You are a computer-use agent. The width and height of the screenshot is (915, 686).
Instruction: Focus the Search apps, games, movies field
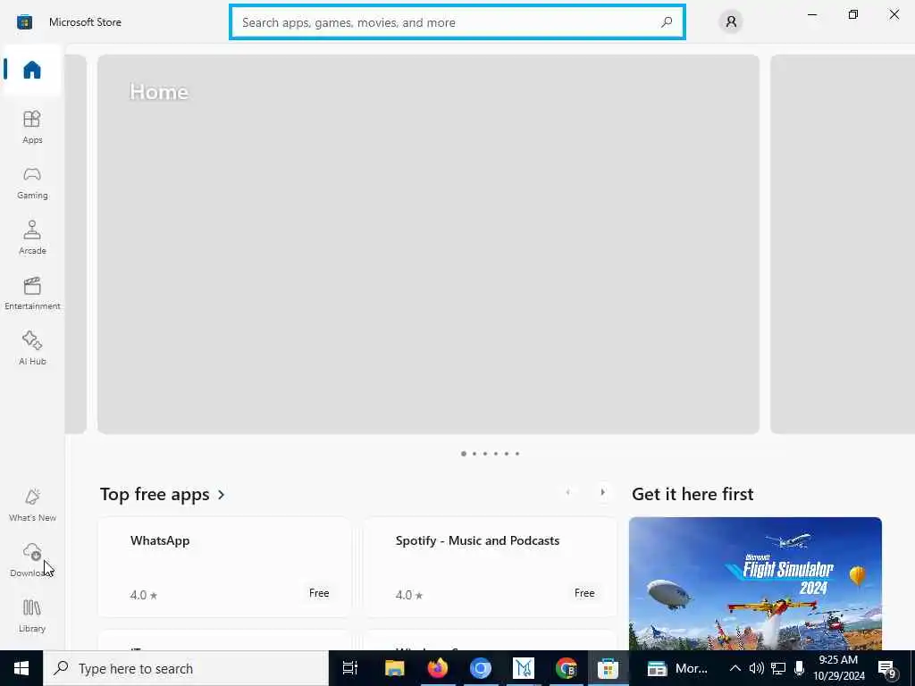pyautogui.click(x=457, y=22)
